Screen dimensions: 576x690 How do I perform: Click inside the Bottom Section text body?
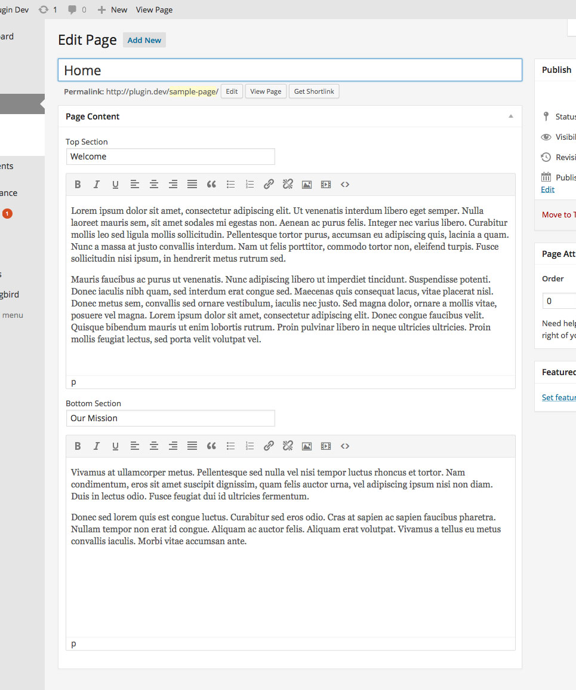point(290,547)
